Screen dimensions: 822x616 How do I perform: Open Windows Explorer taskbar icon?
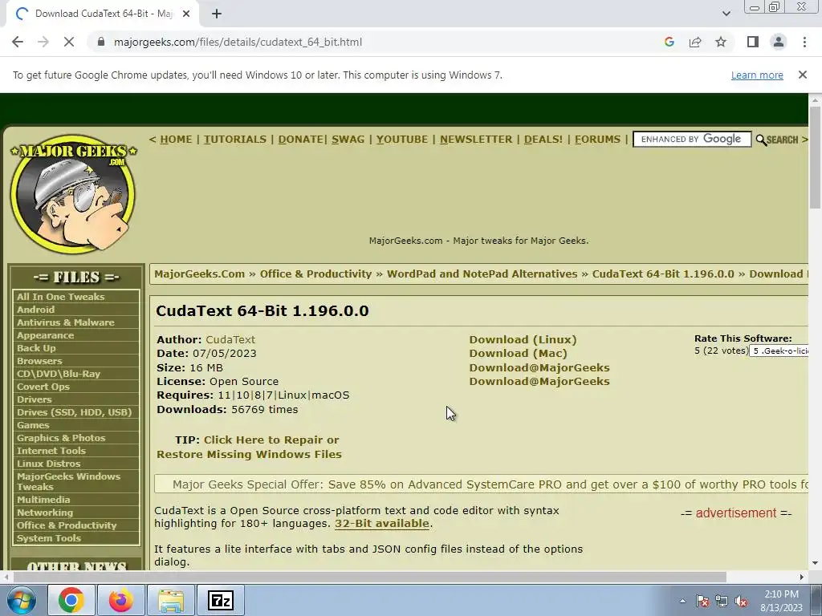(171, 600)
